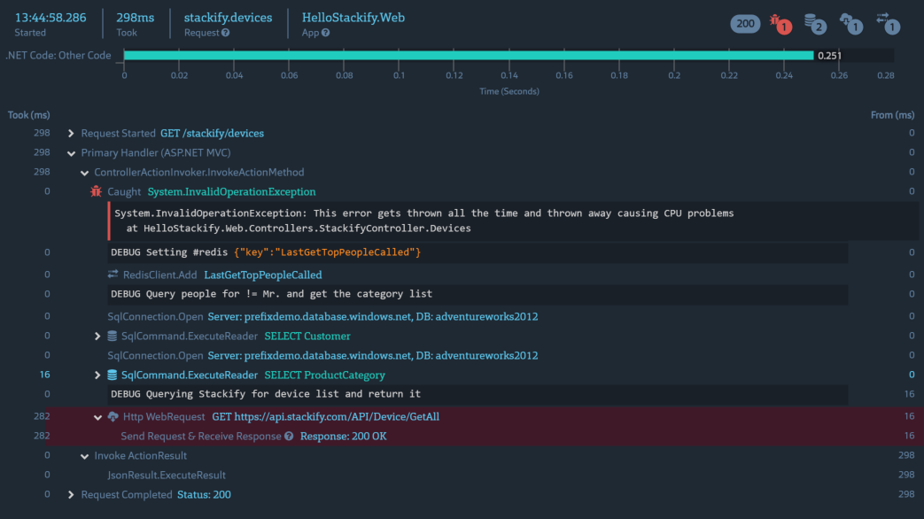Image resolution: width=924 pixels, height=519 pixels.
Task: Click the help icon beside Request label
Action: (x=226, y=33)
